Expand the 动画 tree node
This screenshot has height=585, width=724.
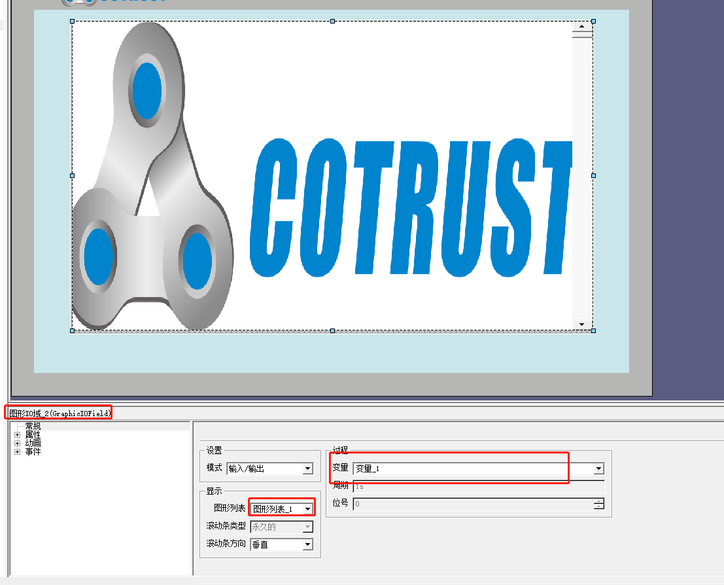click(17, 443)
